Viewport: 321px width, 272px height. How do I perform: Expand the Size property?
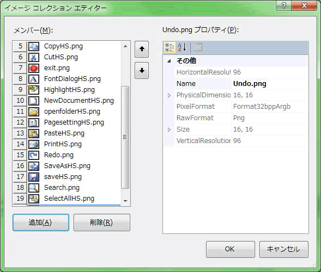[x=169, y=129]
